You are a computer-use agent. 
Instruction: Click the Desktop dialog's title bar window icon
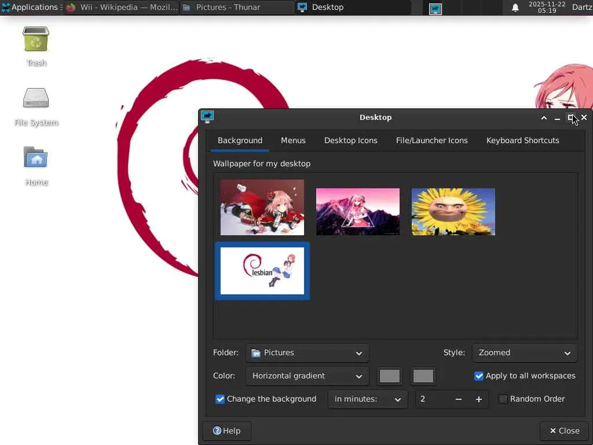[207, 116]
